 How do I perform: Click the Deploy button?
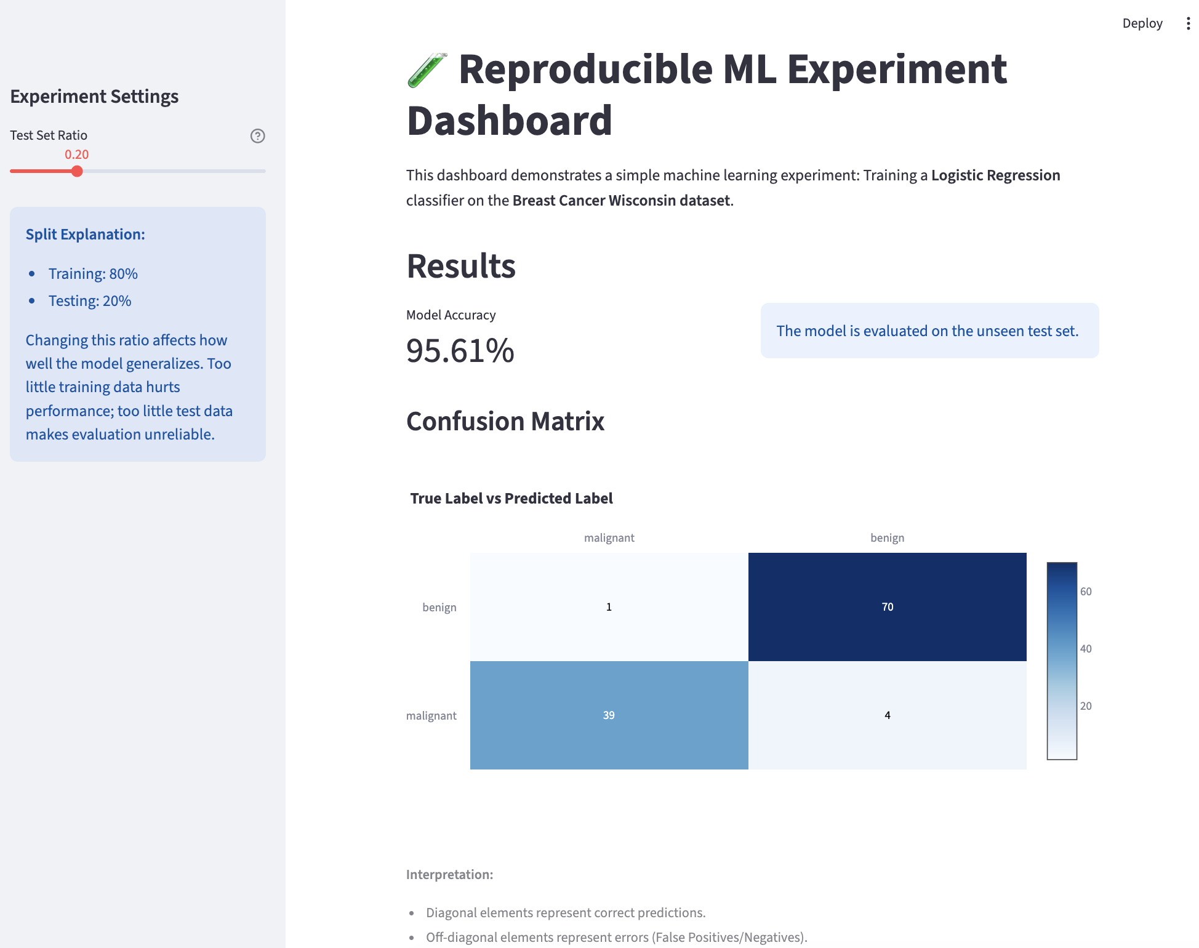point(1142,23)
